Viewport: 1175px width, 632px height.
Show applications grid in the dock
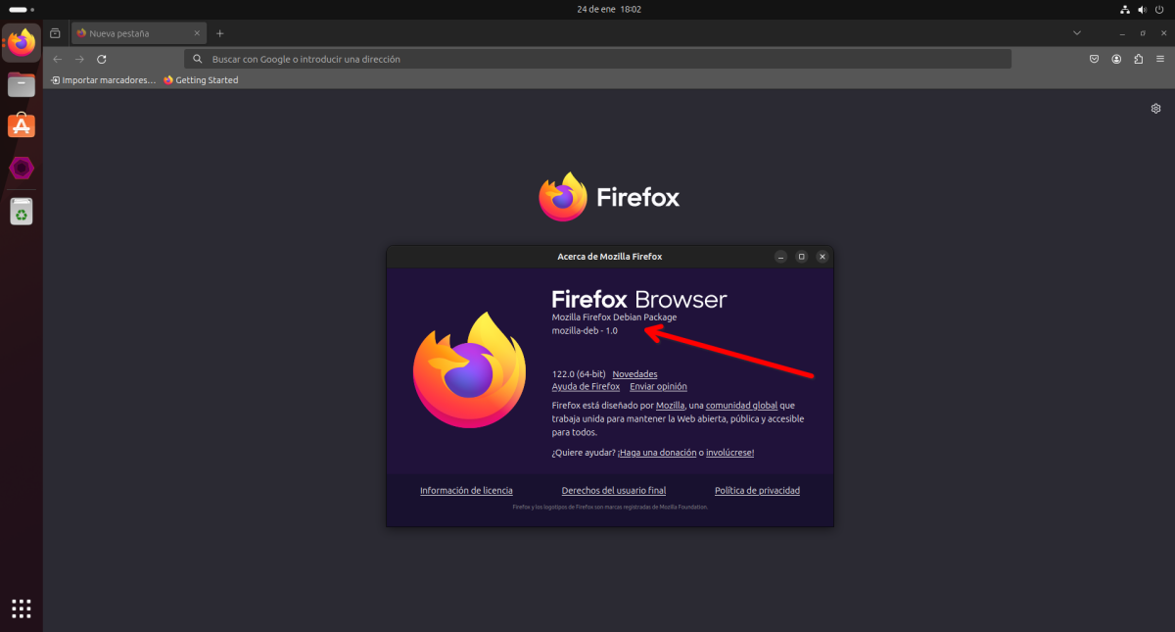pyautogui.click(x=22, y=608)
